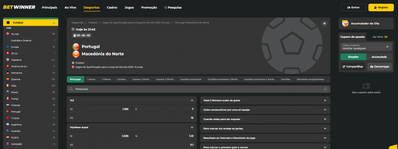Image resolution: width=398 pixels, height=149 pixels.
Task: Expand Guarda-redes para ser expulso market
Action: 265,119
